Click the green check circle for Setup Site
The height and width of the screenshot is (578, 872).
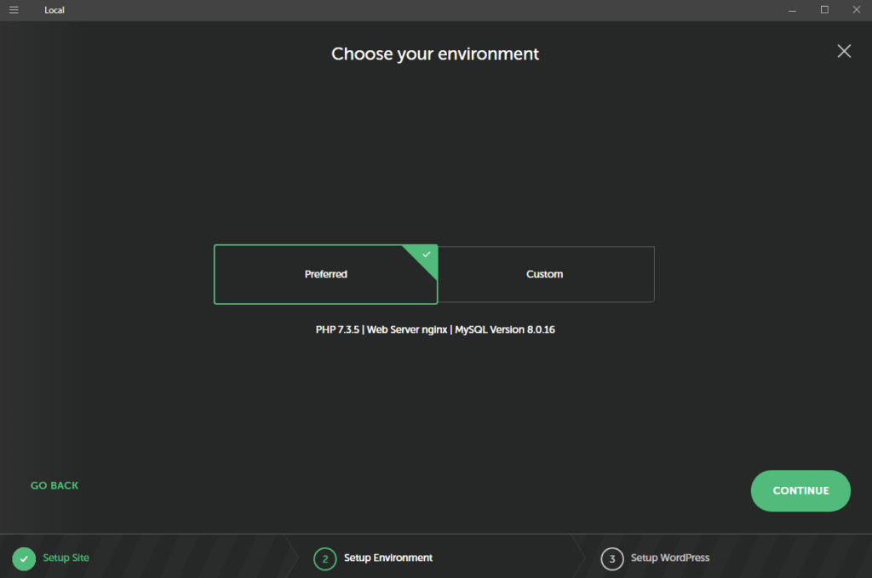24,558
